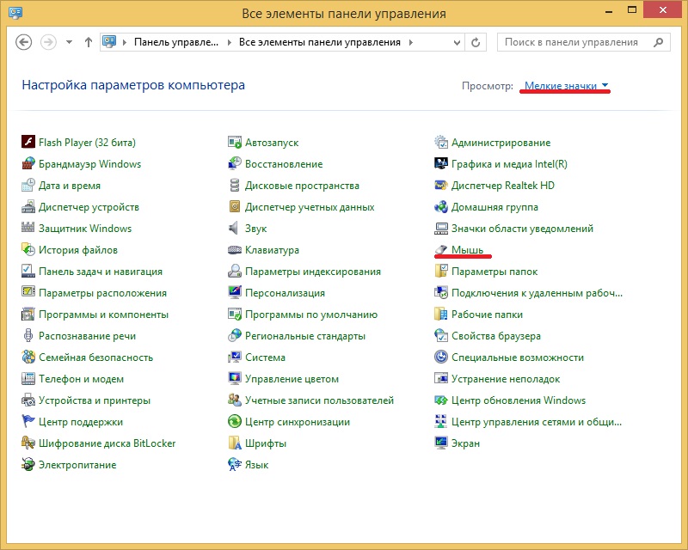Click the Учетные записи пользователей icon

235,400
